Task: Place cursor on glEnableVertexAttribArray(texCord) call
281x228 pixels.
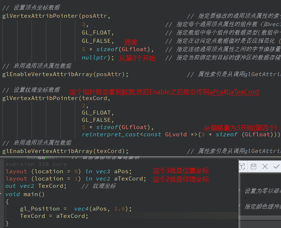Action: [65, 151]
